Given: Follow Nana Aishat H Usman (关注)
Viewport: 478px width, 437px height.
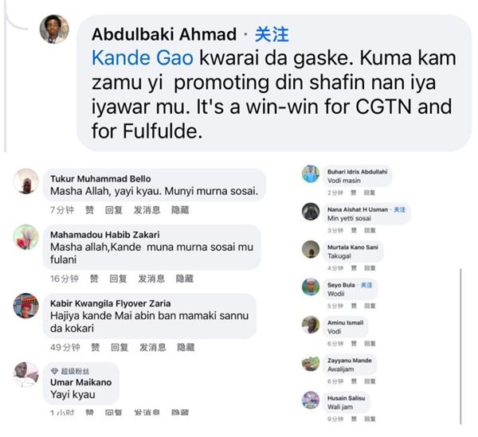Looking at the screenshot, I should [x=399, y=209].
